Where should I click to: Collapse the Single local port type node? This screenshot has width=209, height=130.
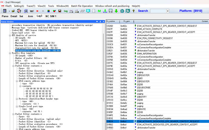coord(17,106)
